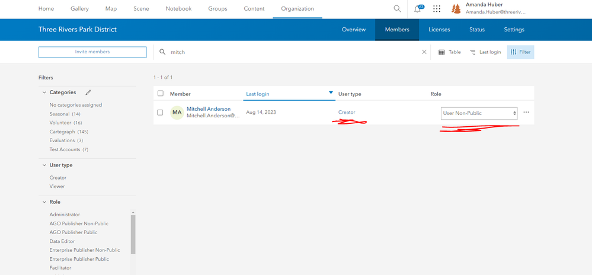Open the Gallery tab
This screenshot has height=275, width=592.
(79, 9)
